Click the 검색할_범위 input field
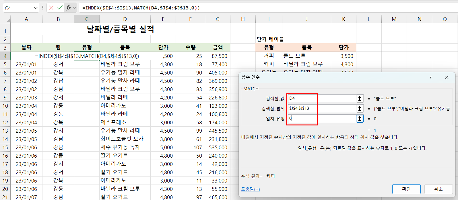 click(x=322, y=108)
